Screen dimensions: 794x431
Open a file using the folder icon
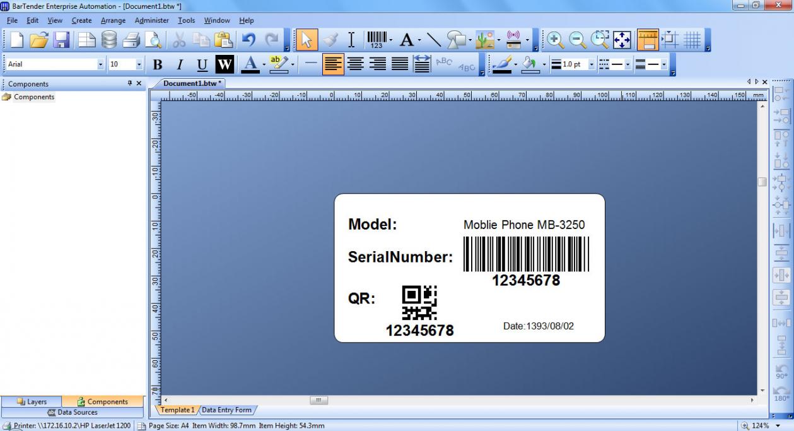[39, 40]
